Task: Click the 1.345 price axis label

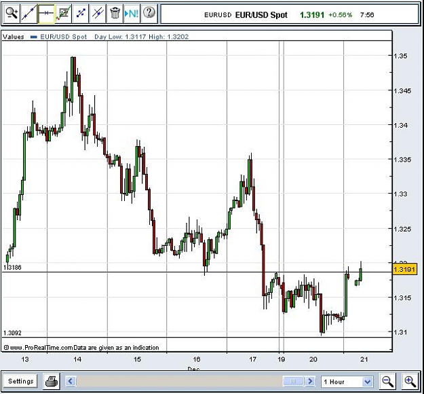Action: [402, 91]
